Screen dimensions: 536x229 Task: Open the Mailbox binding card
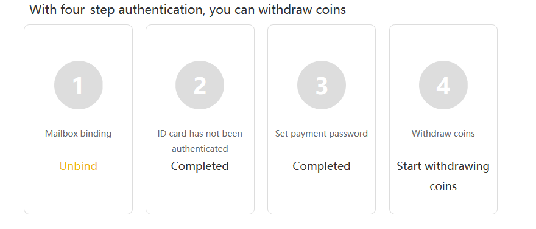pyautogui.click(x=79, y=119)
